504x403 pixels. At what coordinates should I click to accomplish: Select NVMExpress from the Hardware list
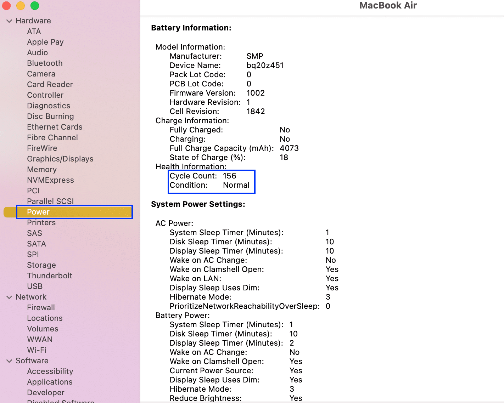click(50, 180)
